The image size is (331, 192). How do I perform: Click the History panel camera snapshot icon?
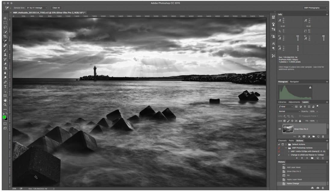(x=318, y=188)
